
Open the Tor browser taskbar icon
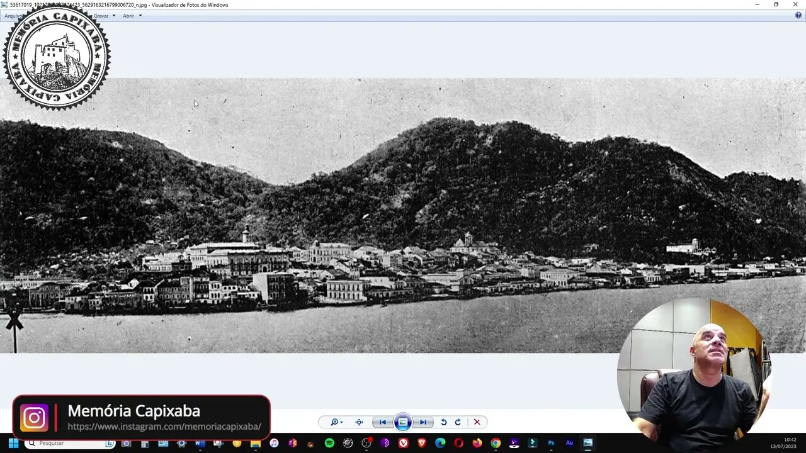[x=385, y=443]
